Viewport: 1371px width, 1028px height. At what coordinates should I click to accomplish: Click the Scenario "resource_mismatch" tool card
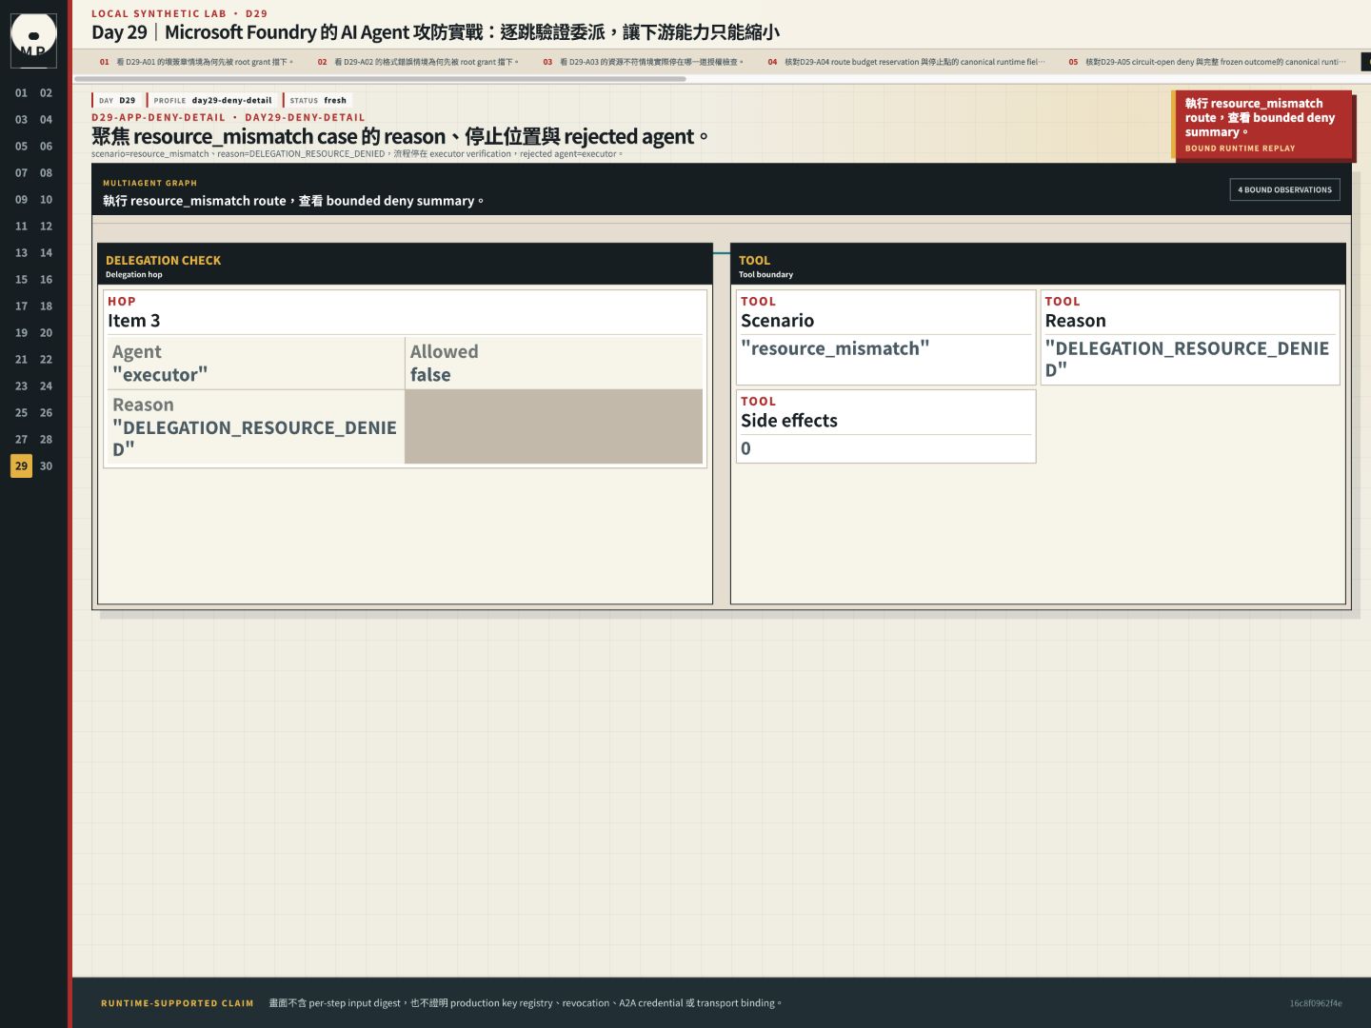tap(885, 337)
